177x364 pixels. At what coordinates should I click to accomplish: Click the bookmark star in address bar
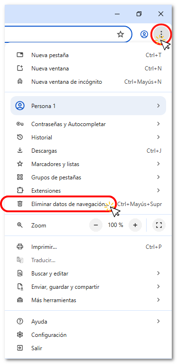click(121, 35)
